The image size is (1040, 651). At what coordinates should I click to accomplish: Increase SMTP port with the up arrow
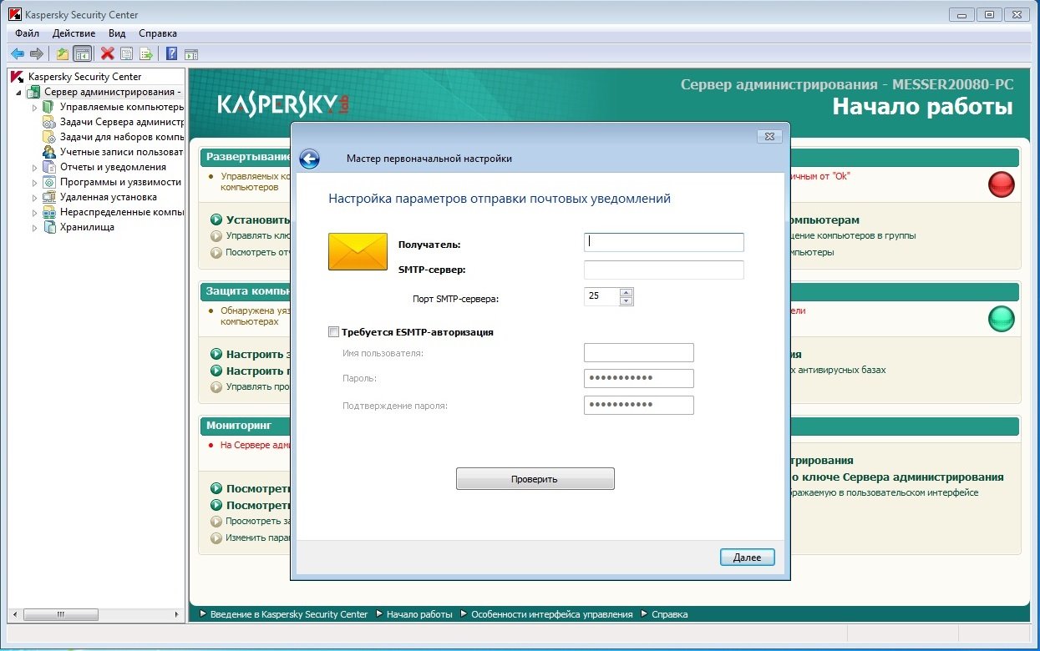(627, 292)
